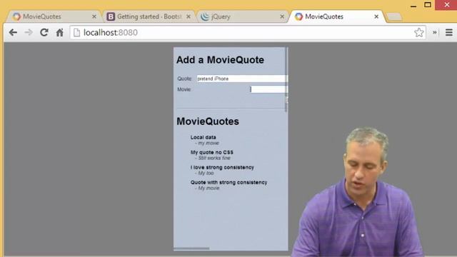Click 'I love strong consistency' quote
The height and width of the screenshot is (257, 457).
[x=222, y=167]
